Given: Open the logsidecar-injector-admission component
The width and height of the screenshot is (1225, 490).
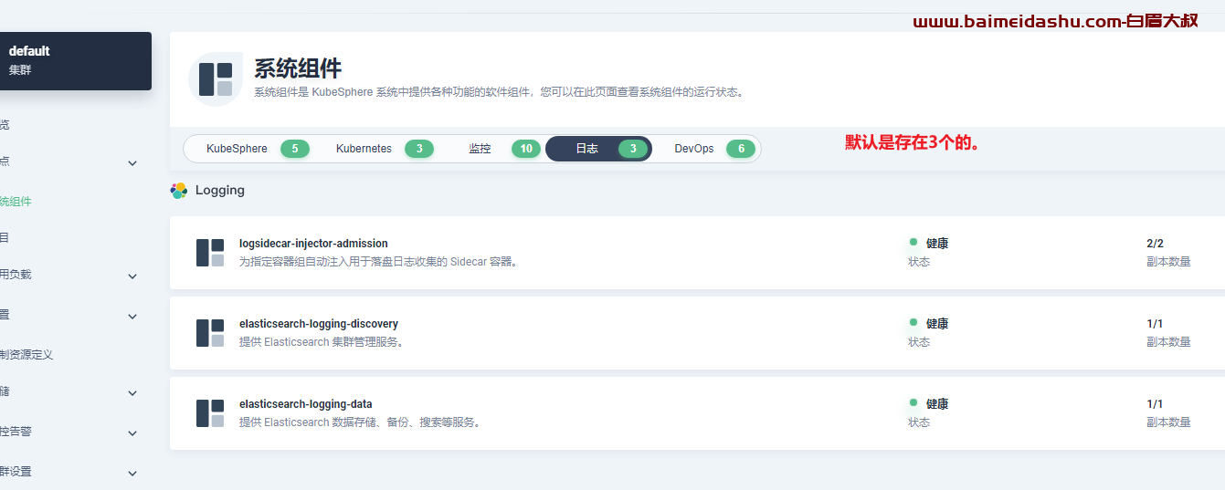Looking at the screenshot, I should click(x=313, y=244).
